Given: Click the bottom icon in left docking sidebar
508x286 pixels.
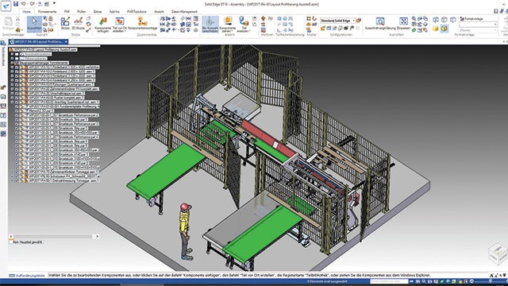Looking at the screenshot, I should coord(3,133).
